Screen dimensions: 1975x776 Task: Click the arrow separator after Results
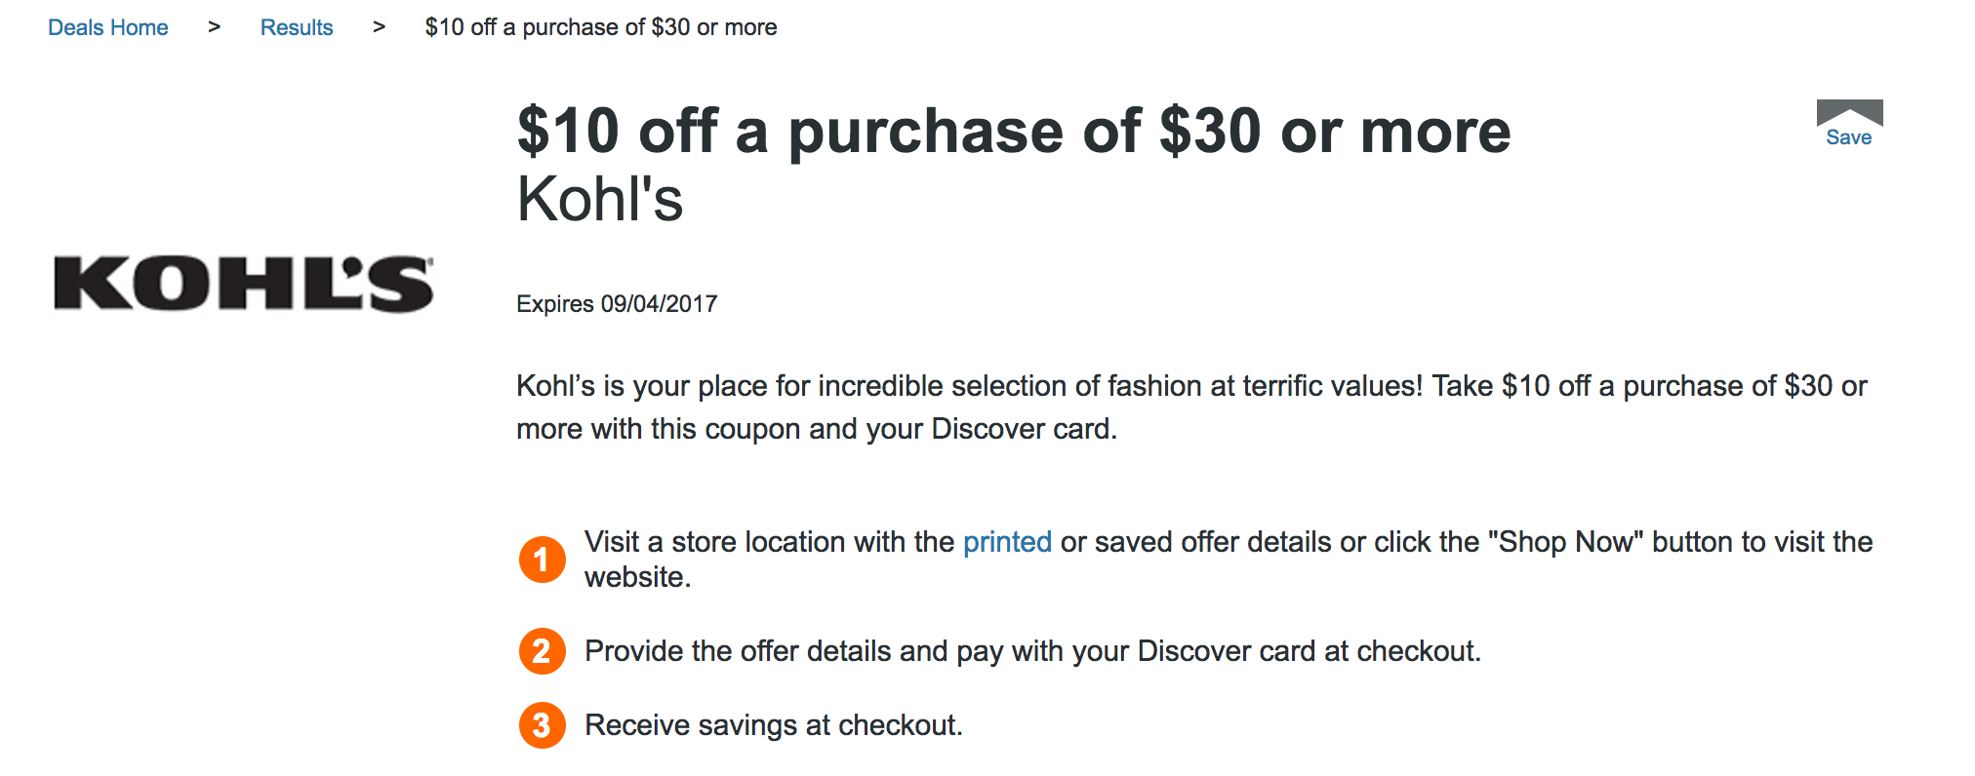[379, 27]
